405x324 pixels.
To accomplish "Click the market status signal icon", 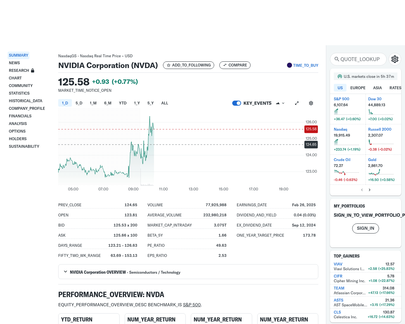I will coord(340,77).
